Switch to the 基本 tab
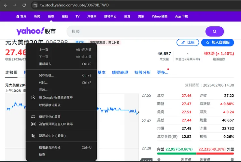The width and height of the screenshot is (241, 162). click(102, 73)
